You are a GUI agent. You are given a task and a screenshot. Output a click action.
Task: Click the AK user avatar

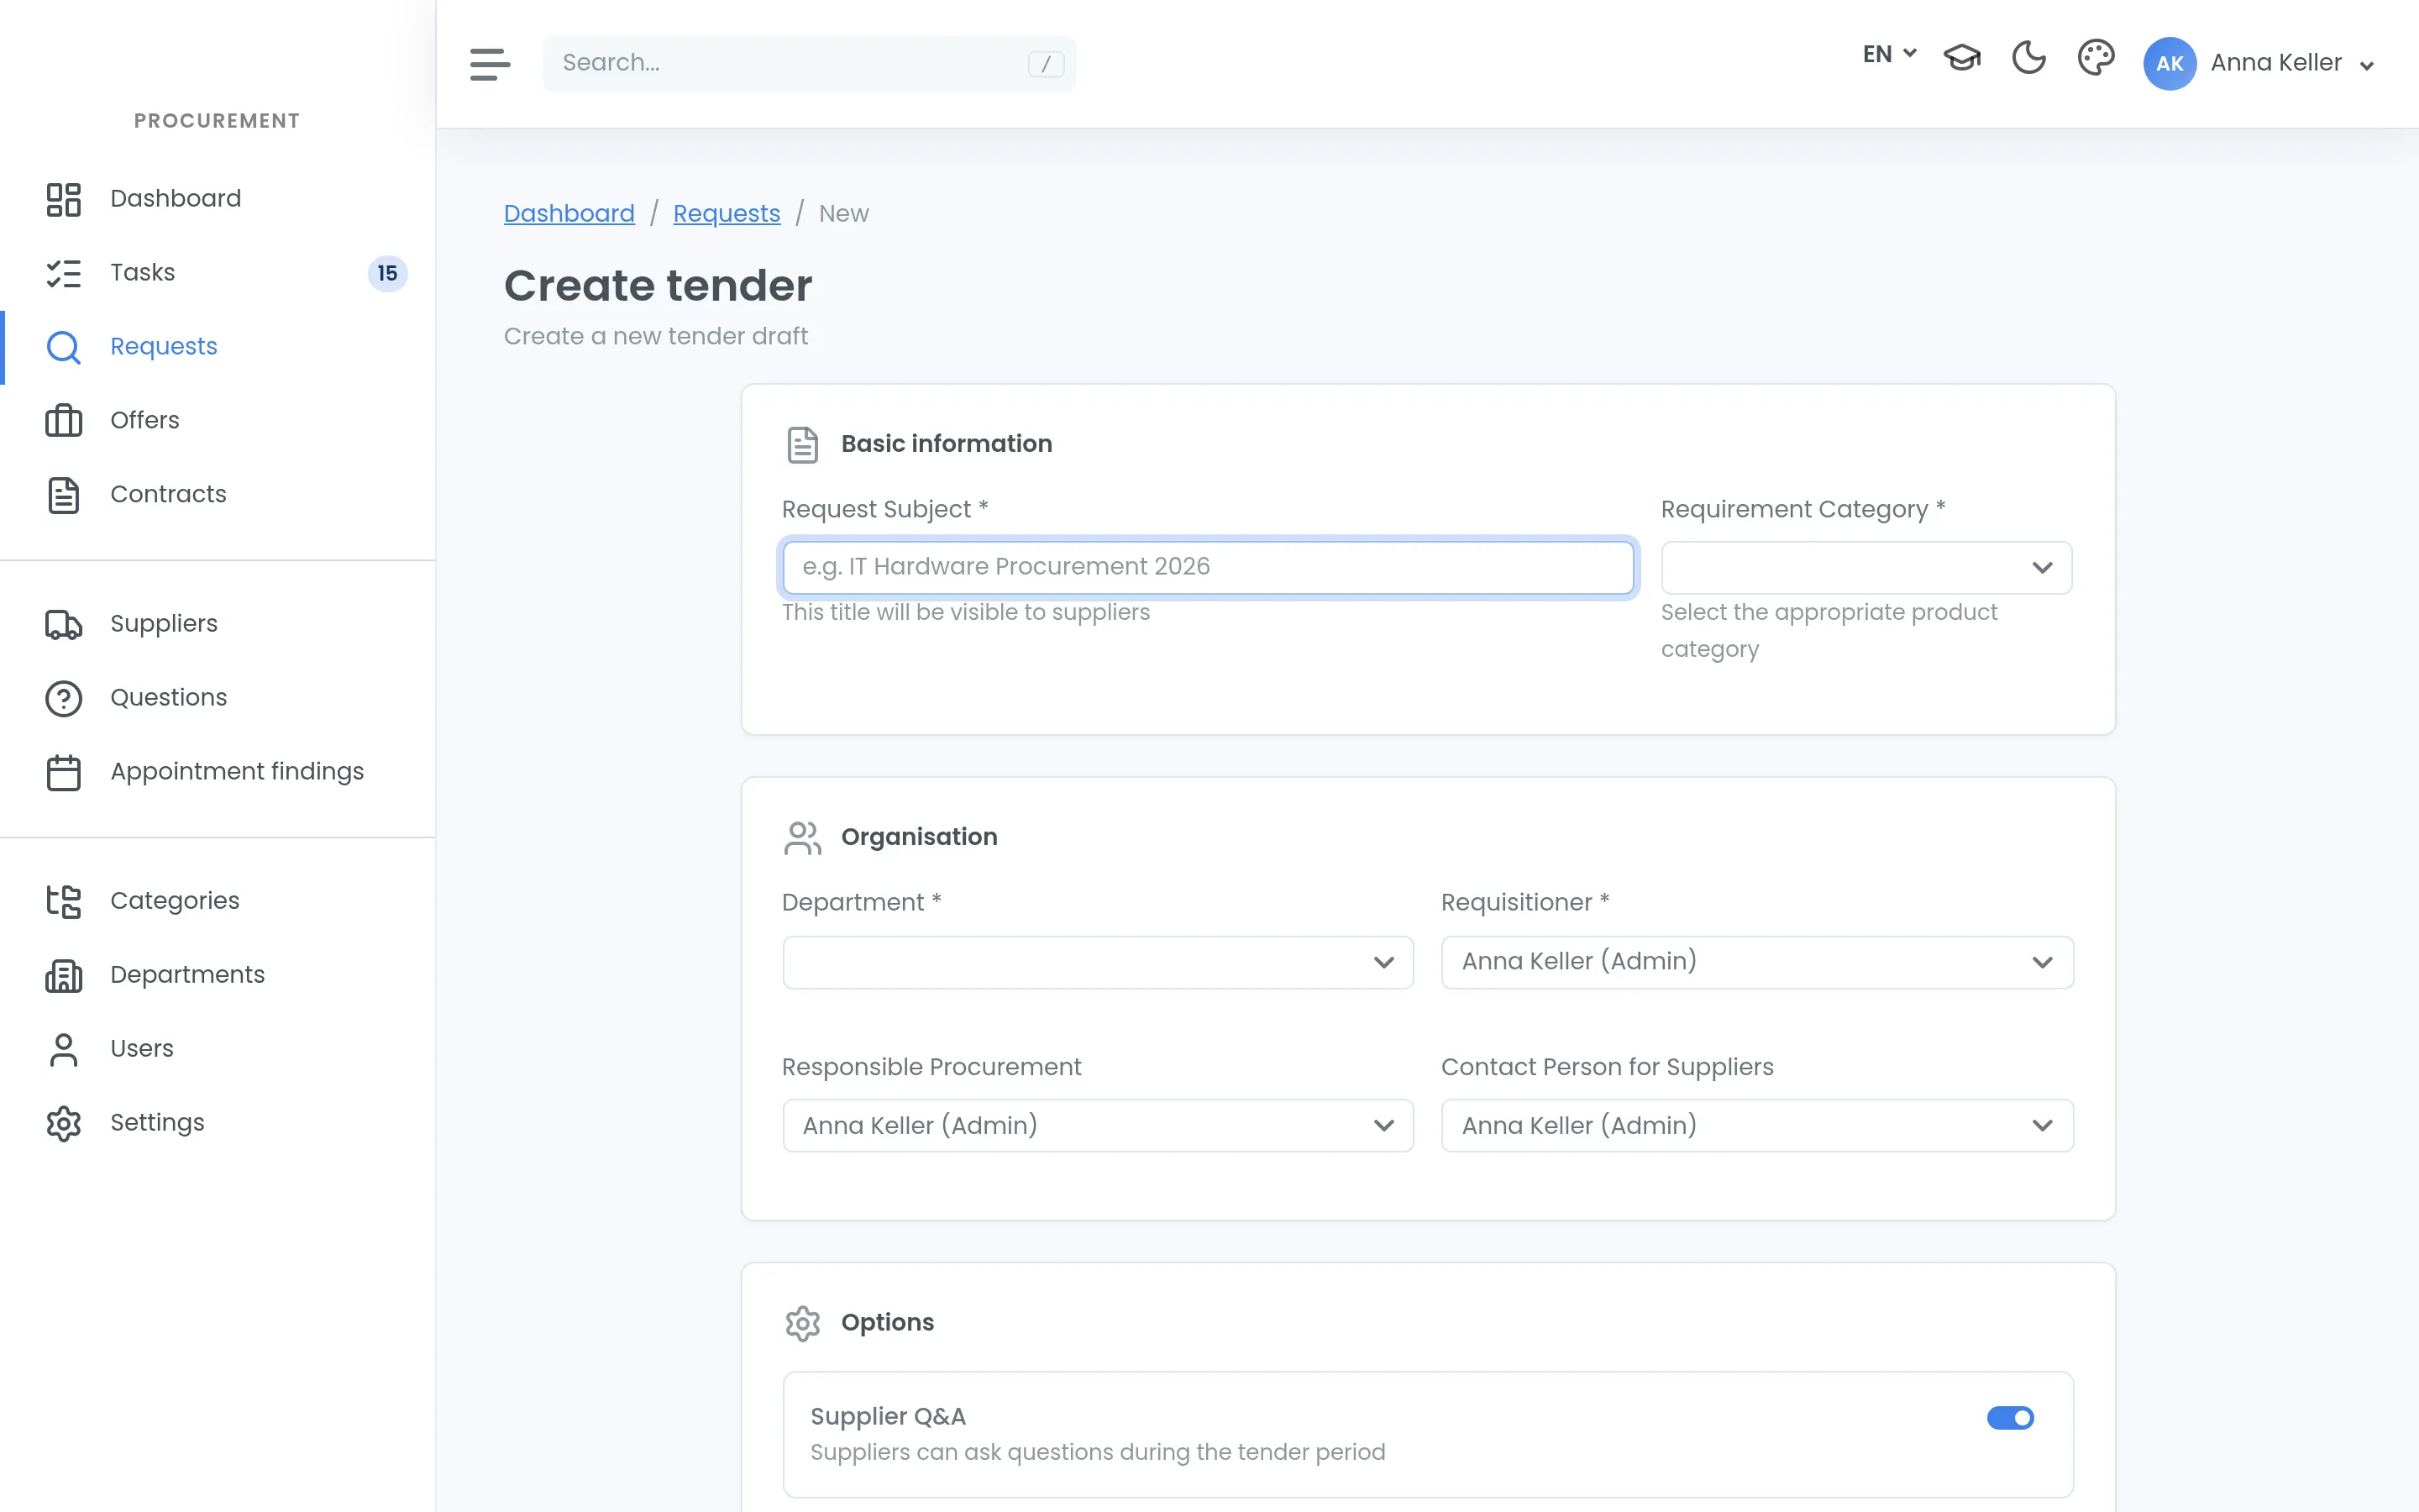click(2169, 64)
